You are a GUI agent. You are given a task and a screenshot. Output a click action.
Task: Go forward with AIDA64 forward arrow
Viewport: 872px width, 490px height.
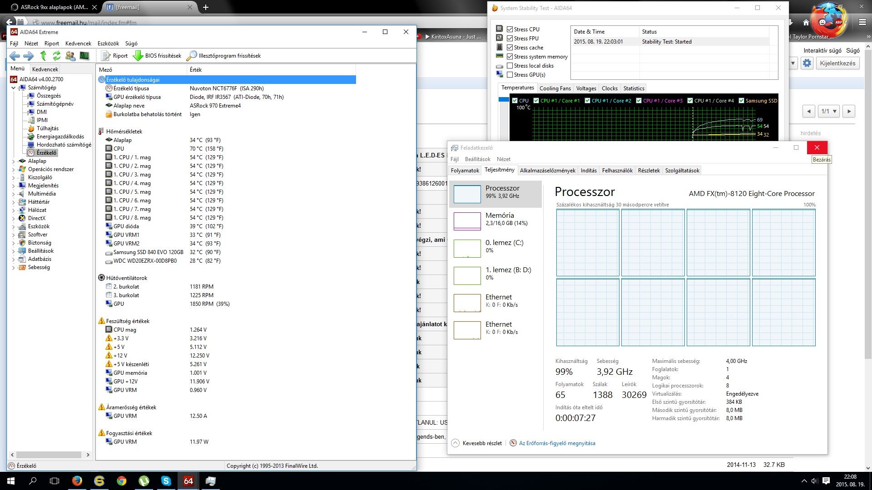pos(28,56)
